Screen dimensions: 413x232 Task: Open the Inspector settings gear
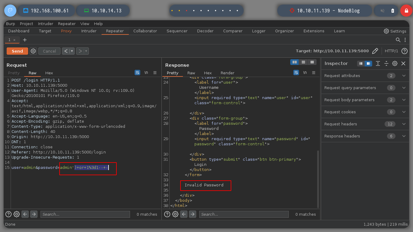pyautogui.click(x=395, y=63)
